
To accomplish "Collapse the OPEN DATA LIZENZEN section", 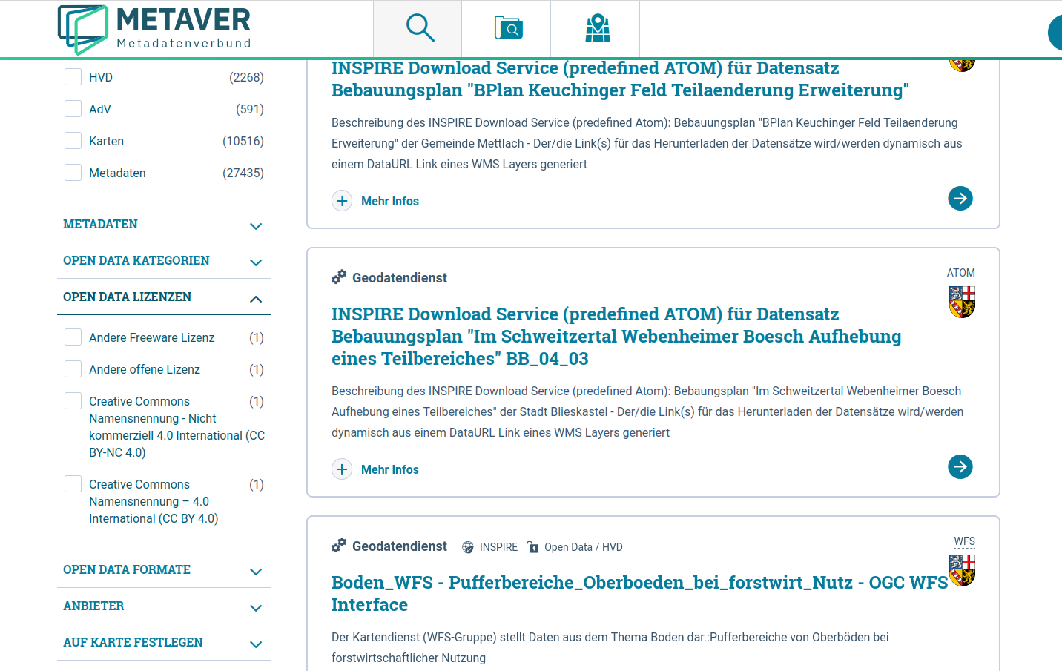I will [164, 297].
